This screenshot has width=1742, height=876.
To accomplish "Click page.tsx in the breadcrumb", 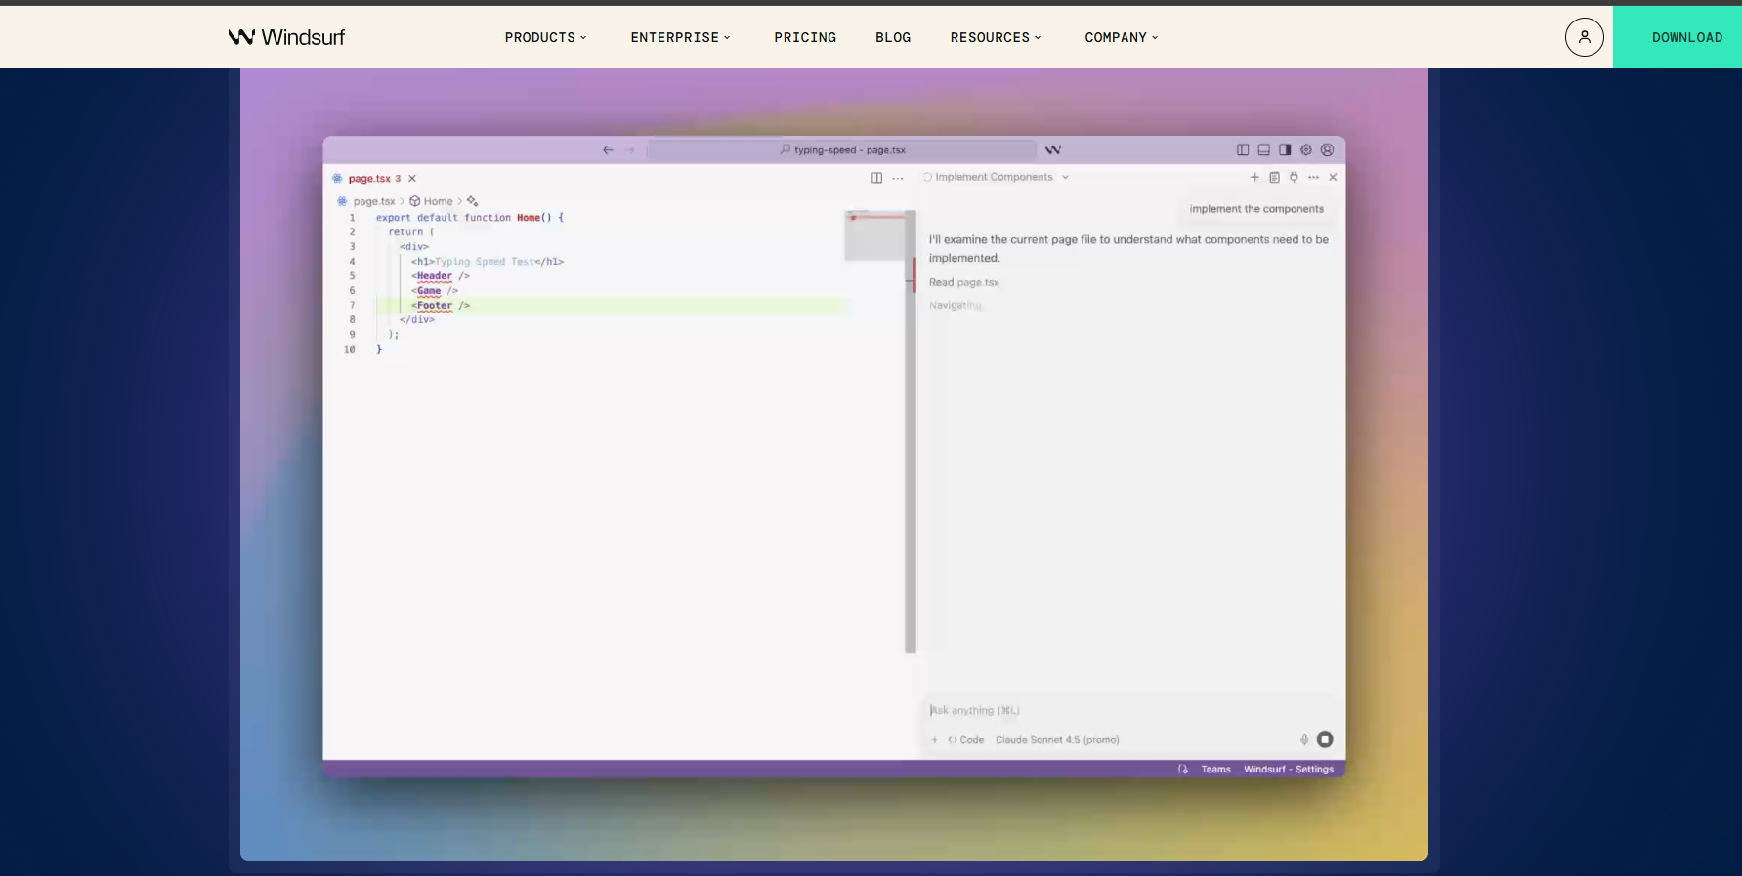I will point(374,202).
